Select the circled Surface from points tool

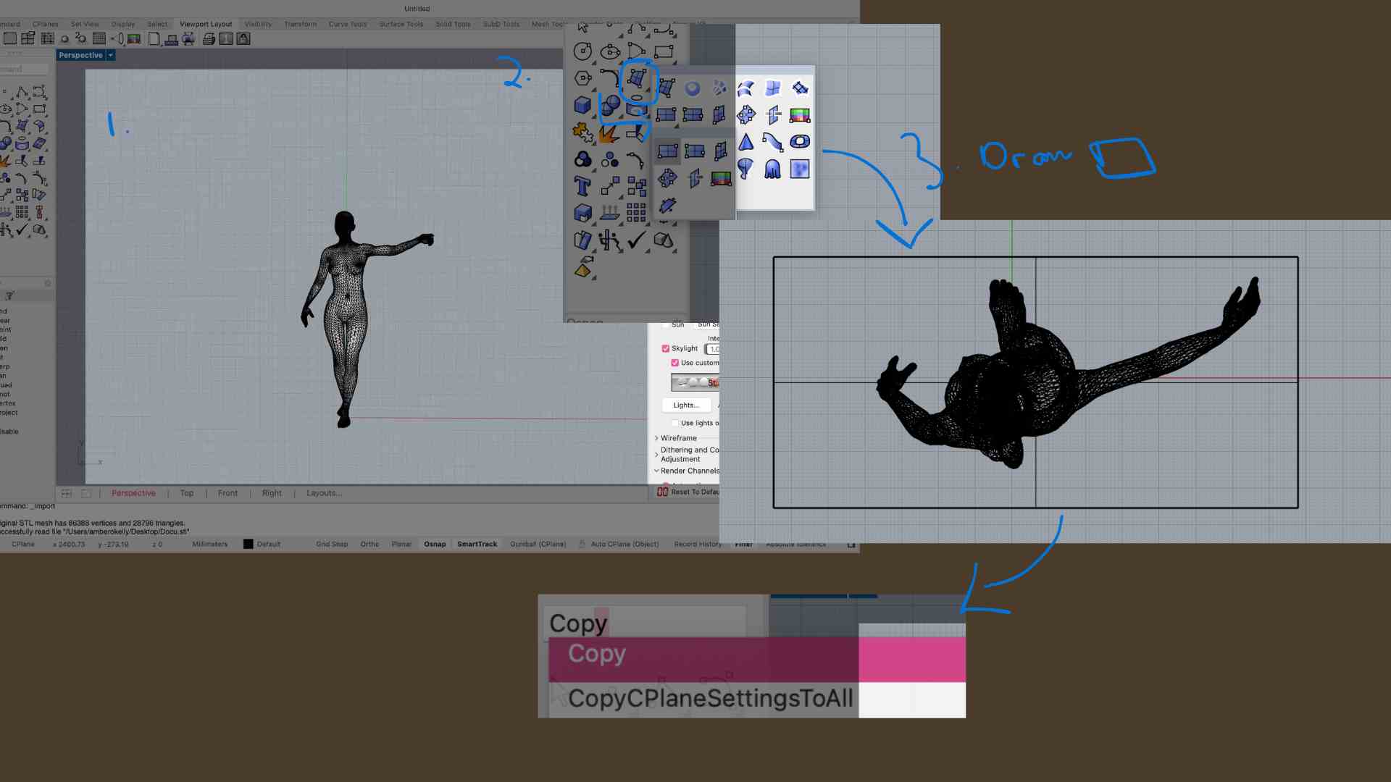(637, 78)
